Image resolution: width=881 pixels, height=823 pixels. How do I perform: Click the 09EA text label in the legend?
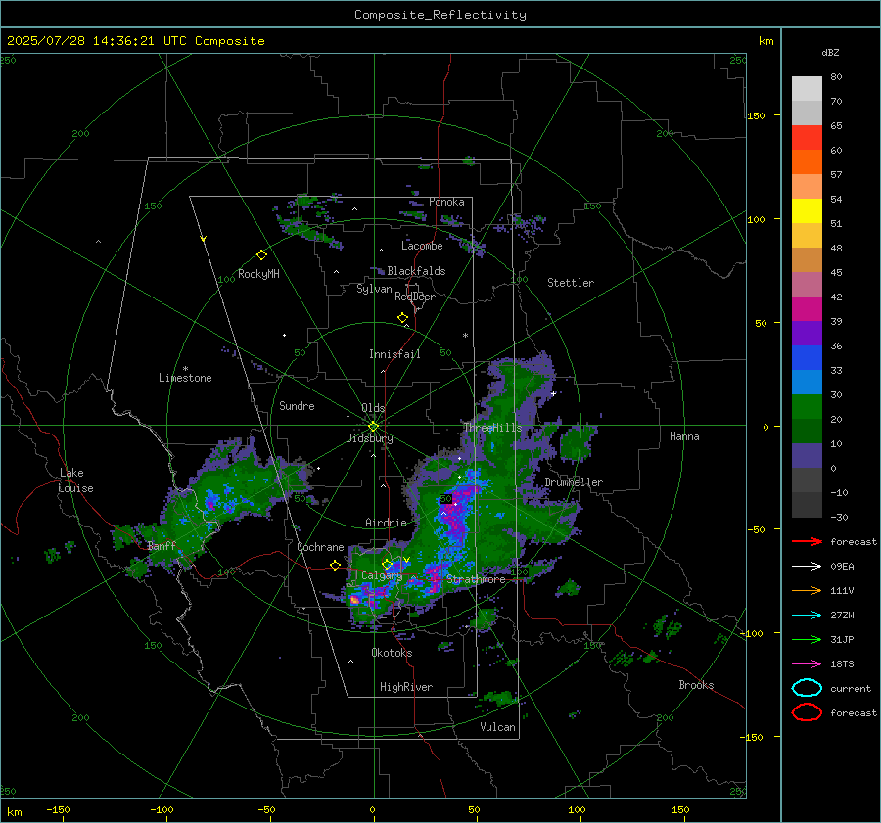tap(842, 566)
